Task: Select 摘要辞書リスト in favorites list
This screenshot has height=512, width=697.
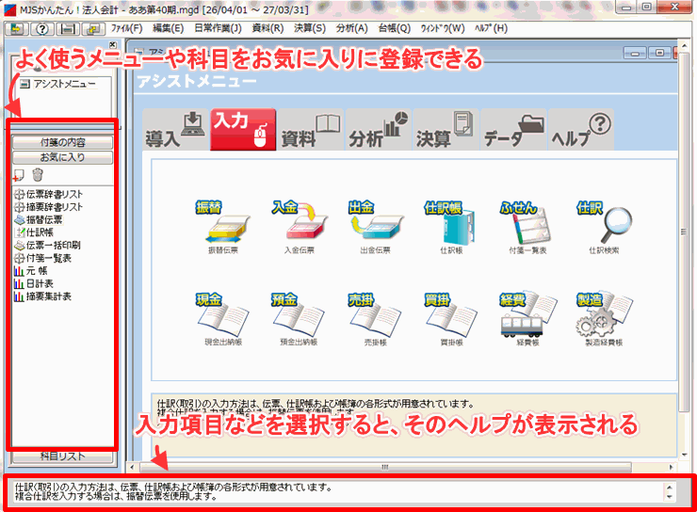Action: click(x=48, y=207)
